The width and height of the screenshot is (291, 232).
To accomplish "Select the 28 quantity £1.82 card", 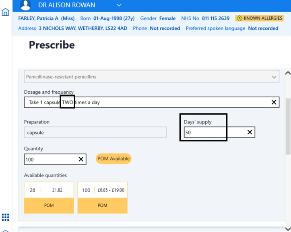I will 49,198.
